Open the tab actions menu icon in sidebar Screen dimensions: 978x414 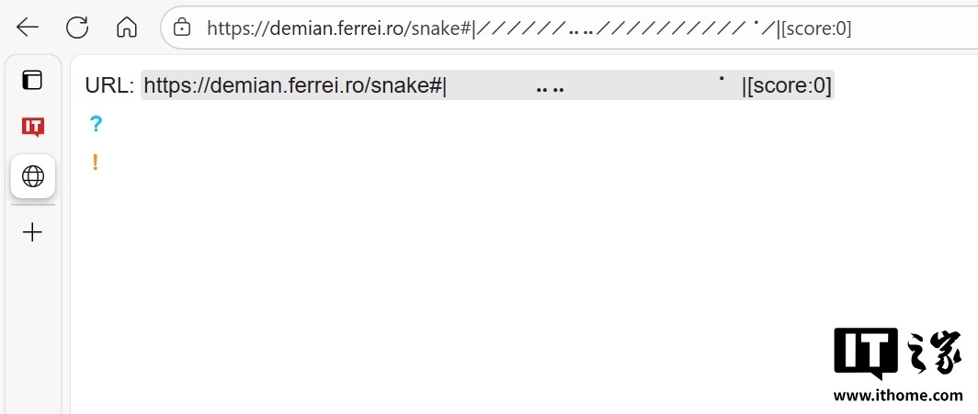coord(32,80)
